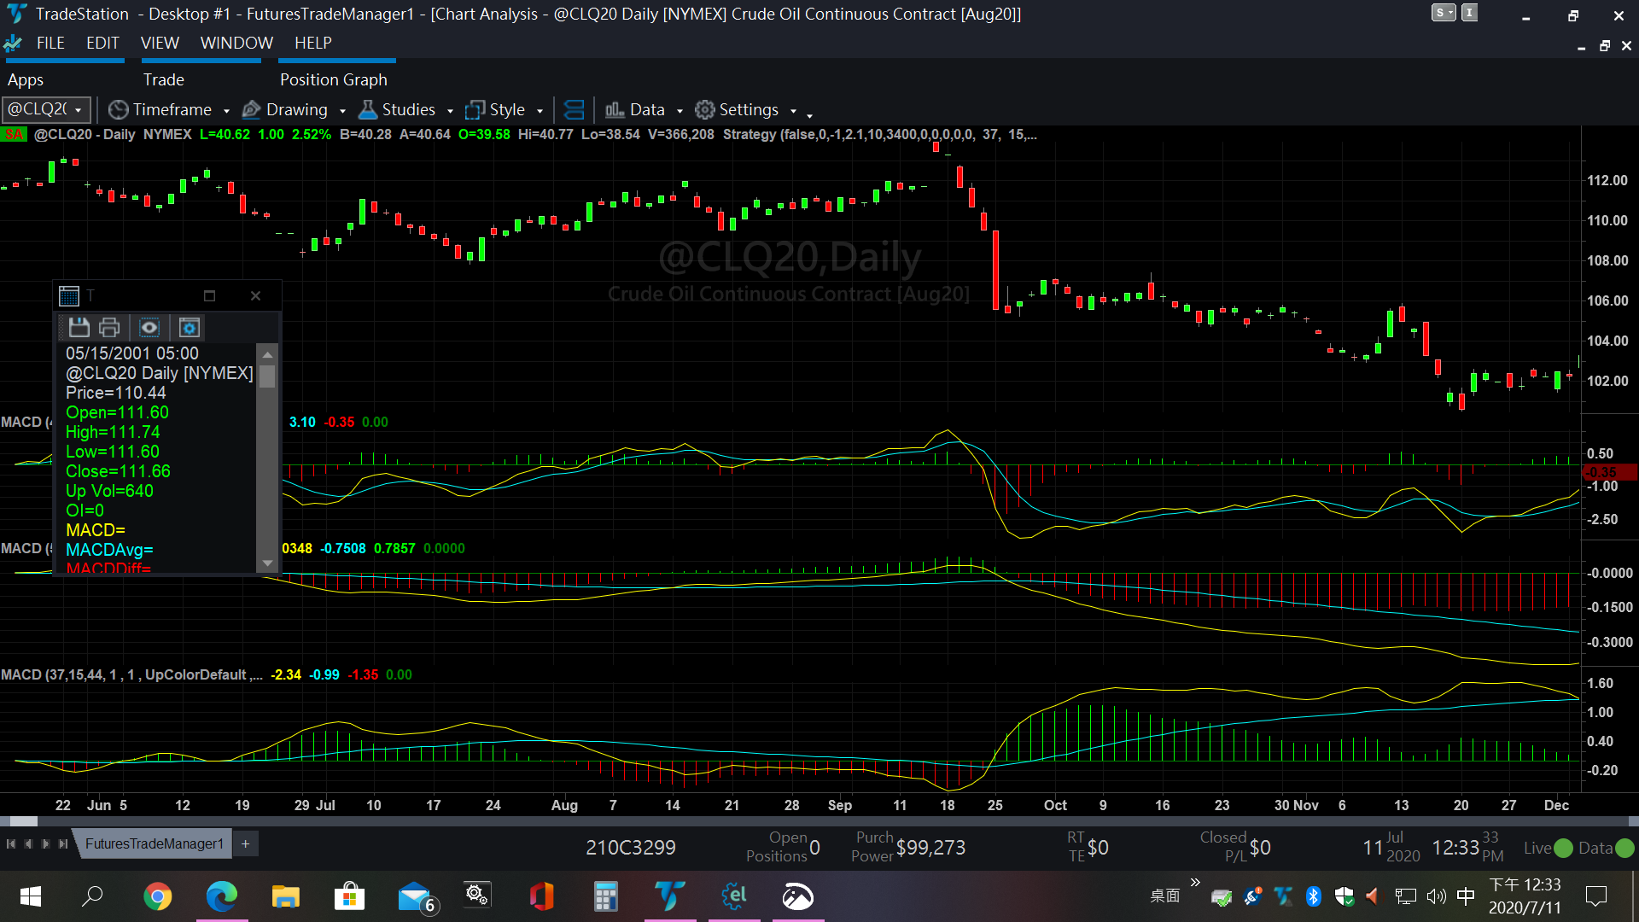Image resolution: width=1639 pixels, height=922 pixels.
Task: Open the Trade section
Action: [x=163, y=79]
